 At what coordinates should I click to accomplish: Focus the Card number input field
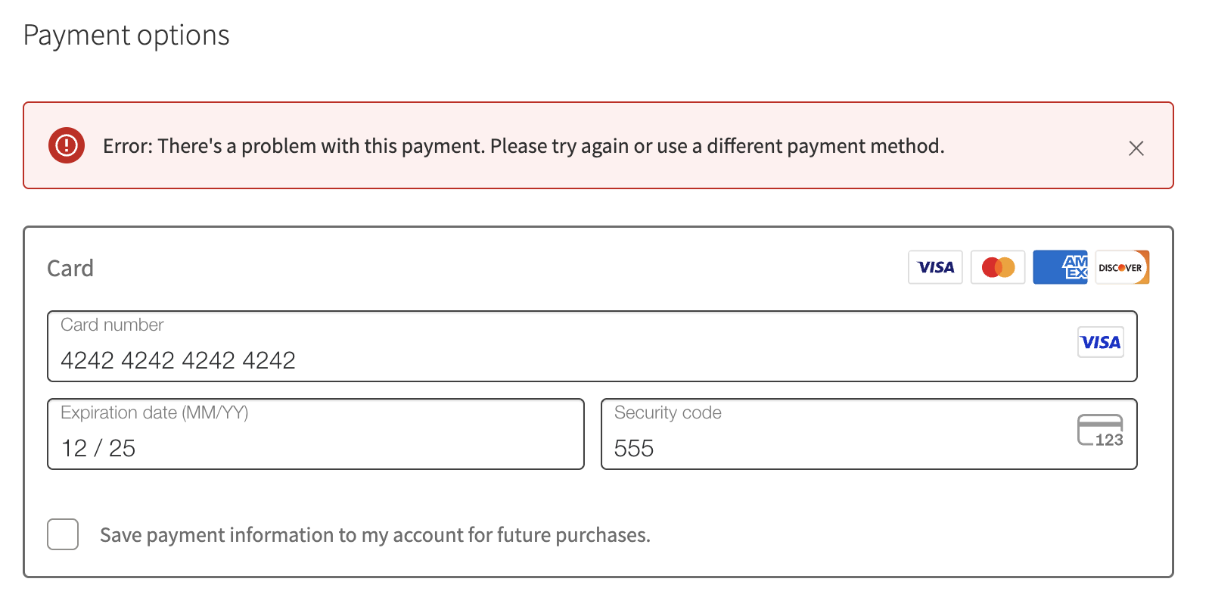pyautogui.click(x=592, y=347)
